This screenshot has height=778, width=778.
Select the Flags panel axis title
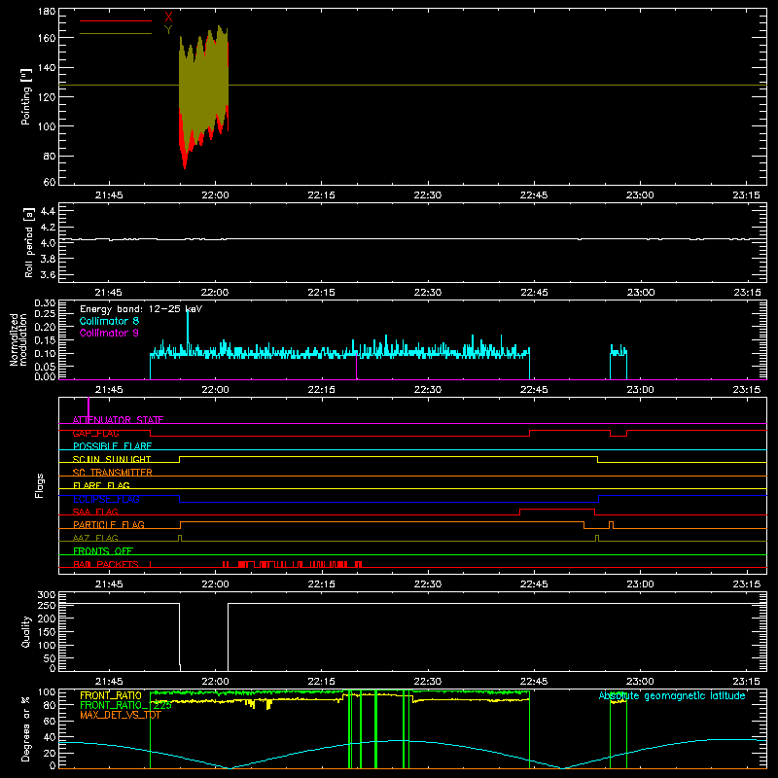[40, 485]
